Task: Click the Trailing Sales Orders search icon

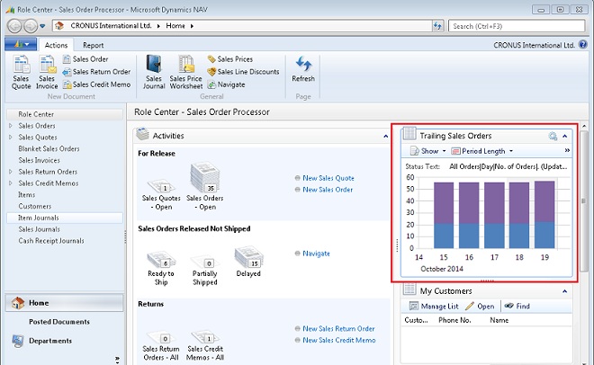Action: 553,136
